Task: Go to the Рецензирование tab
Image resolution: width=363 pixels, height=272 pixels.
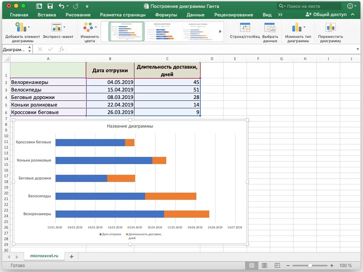Action: coord(234,15)
